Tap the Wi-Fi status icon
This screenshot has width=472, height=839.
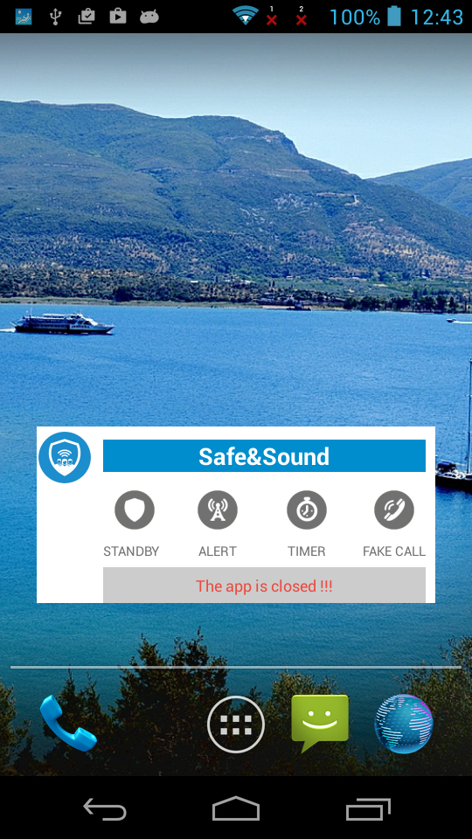tap(245, 17)
